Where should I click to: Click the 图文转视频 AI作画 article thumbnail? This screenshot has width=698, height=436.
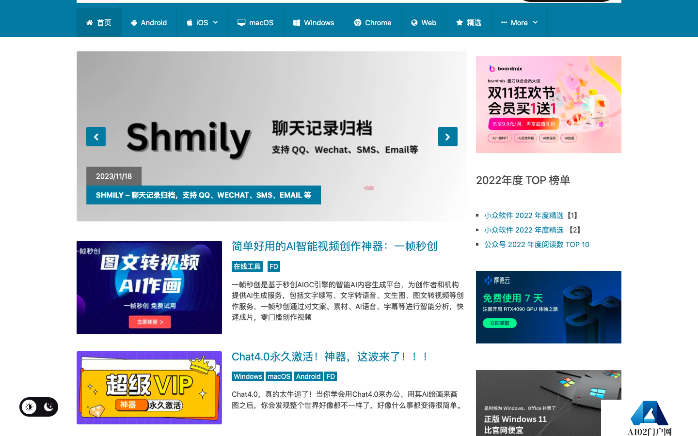(x=149, y=287)
